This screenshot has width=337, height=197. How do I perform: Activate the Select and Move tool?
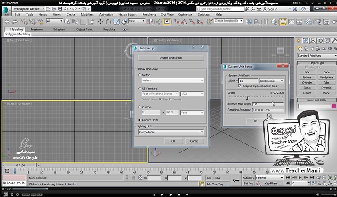tap(100, 22)
